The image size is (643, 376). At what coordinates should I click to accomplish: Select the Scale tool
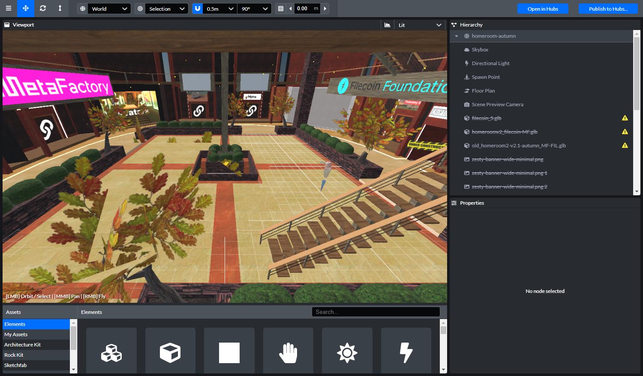pyautogui.click(x=60, y=9)
